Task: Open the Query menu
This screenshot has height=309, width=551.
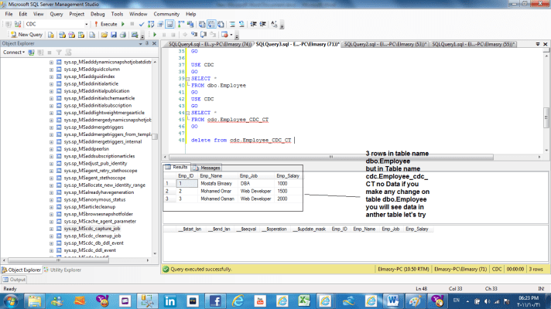Action: [56, 14]
